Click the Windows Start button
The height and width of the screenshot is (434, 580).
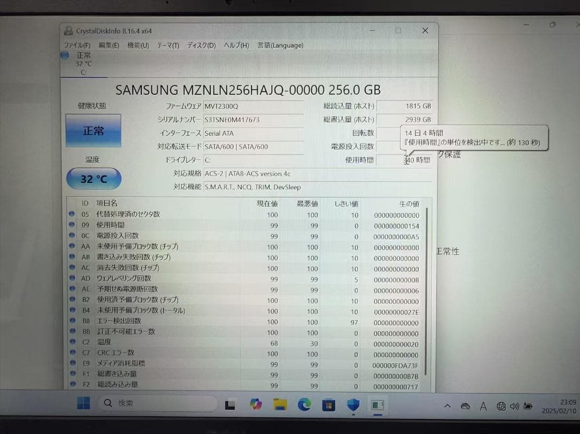click(84, 403)
